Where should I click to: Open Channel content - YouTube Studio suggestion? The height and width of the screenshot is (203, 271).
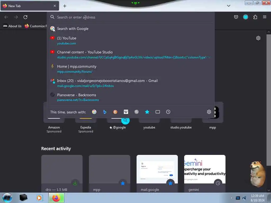(131, 55)
